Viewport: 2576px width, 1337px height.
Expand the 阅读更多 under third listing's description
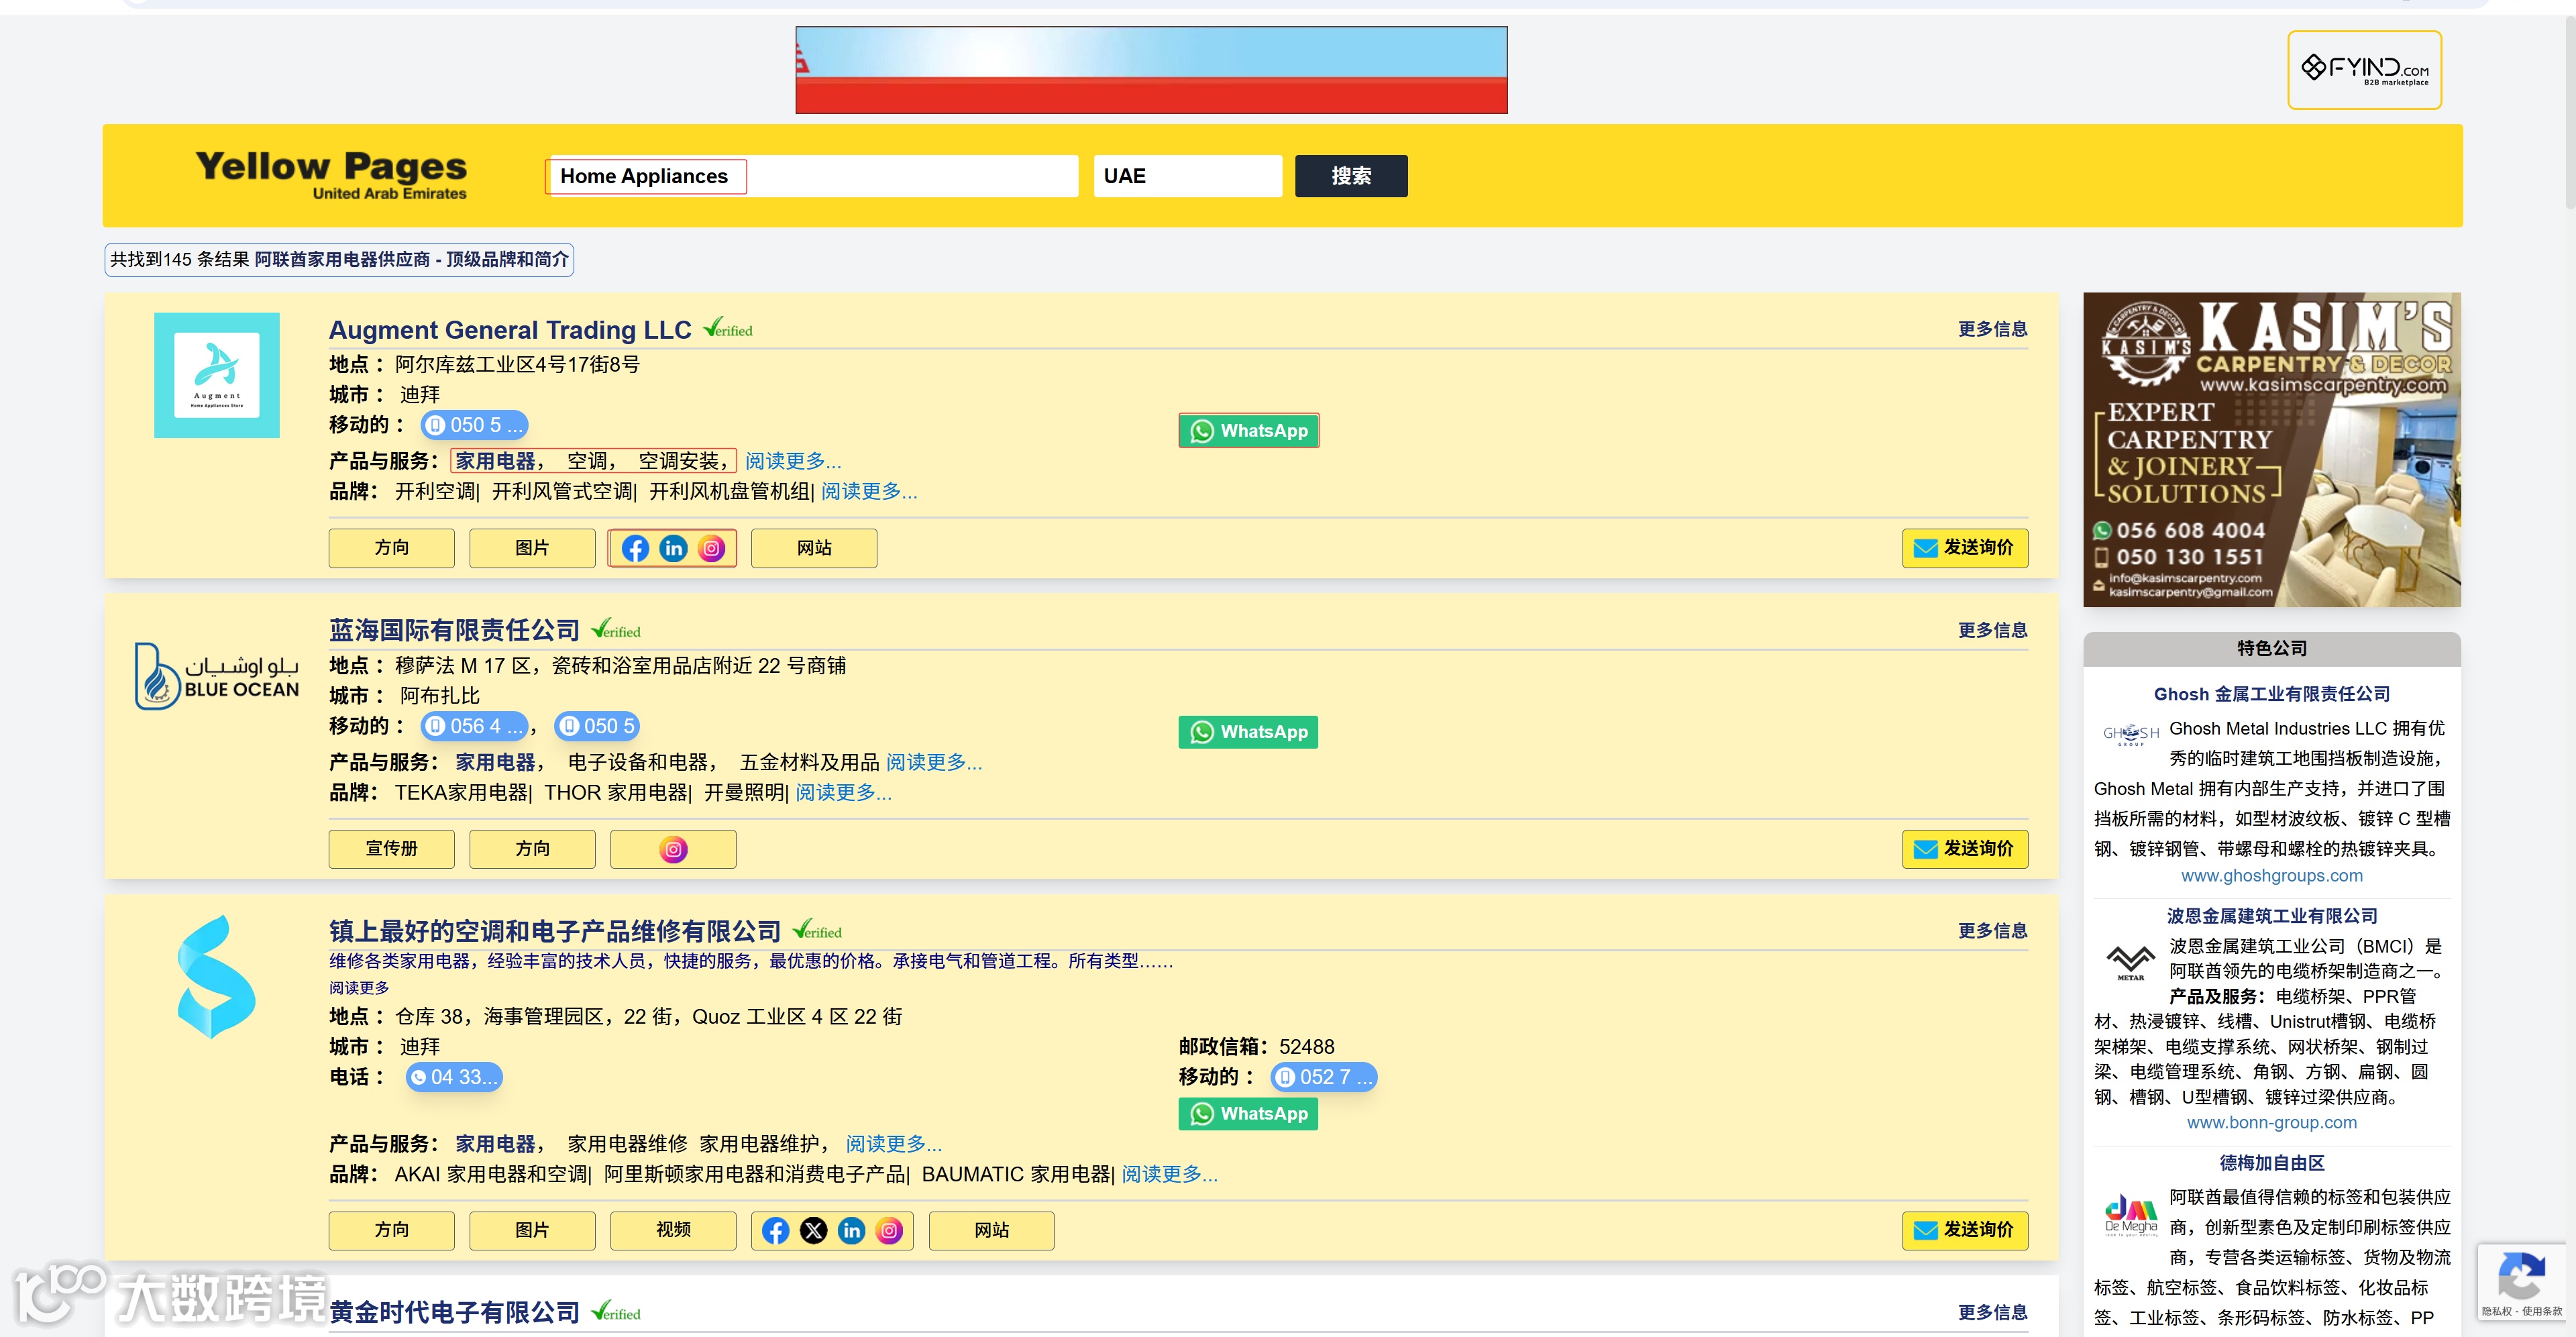coord(359,988)
